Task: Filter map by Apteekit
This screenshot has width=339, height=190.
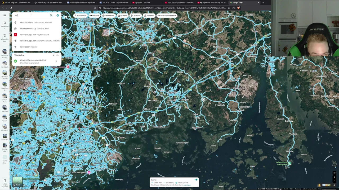Action: (x=149, y=16)
